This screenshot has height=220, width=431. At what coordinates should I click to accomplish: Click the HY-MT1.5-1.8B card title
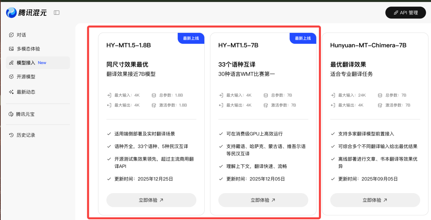[x=129, y=45]
